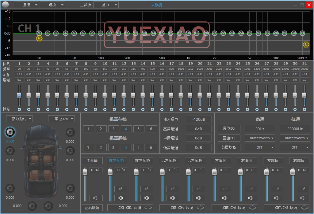Mute main volume with 主音量 speaker icon
The image size is (314, 214).
click(x=96, y=198)
